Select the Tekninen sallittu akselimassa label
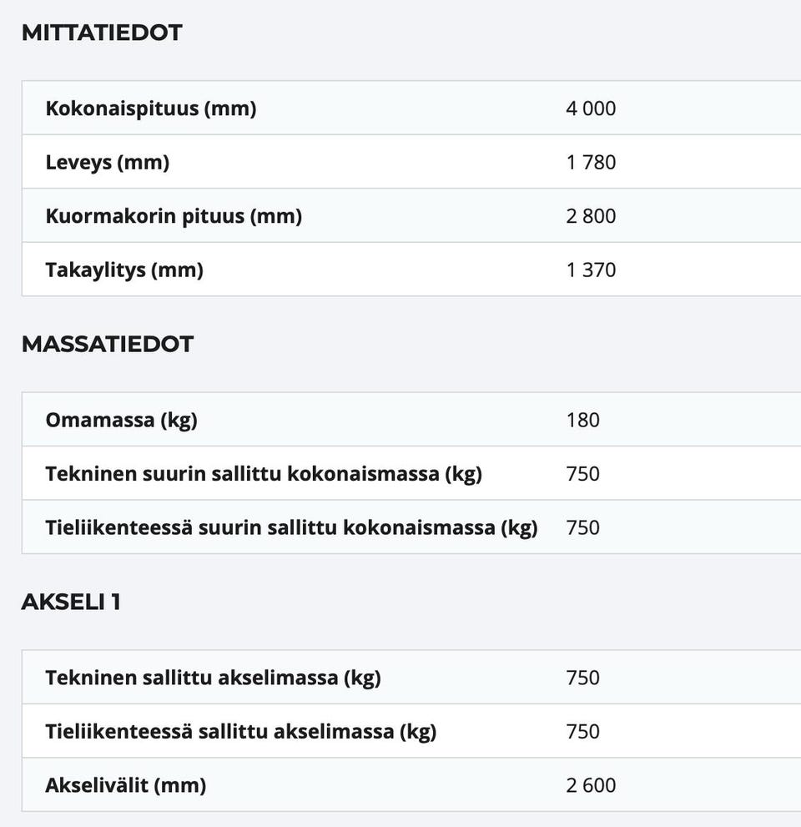Viewport: 801px width, 827px height. (x=213, y=678)
